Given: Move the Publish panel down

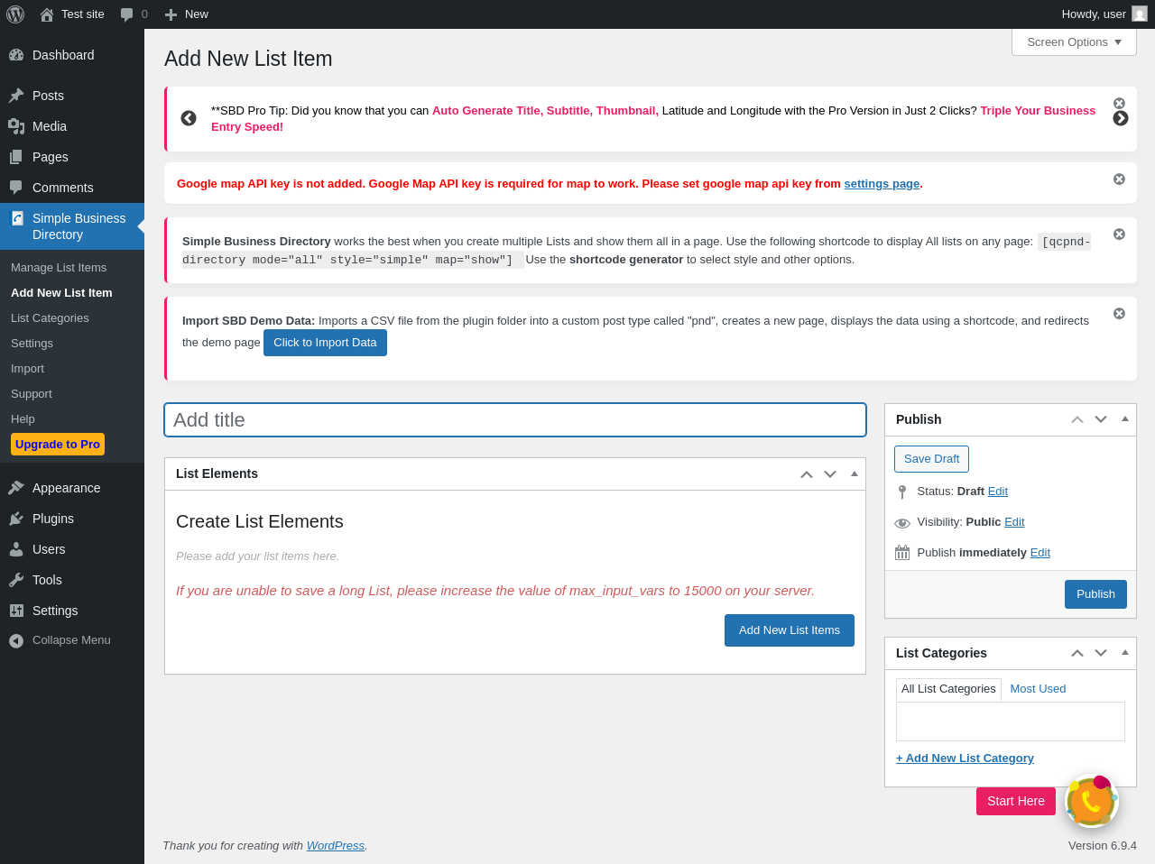Looking at the screenshot, I should 1101,419.
